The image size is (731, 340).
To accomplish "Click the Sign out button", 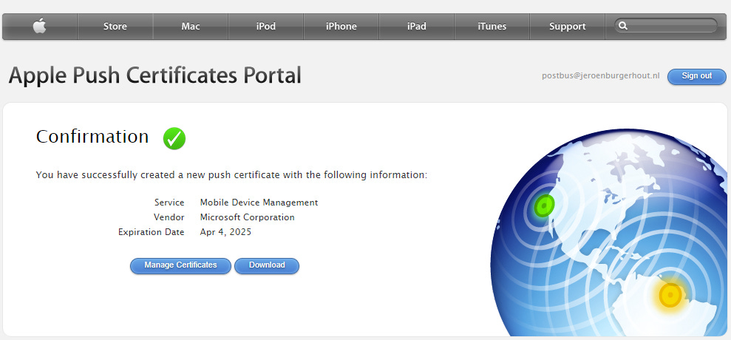I will tap(696, 76).
